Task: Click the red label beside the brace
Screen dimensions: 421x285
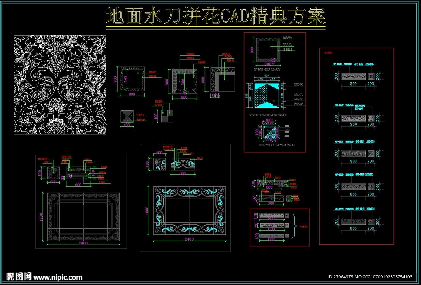Action: 303,226
